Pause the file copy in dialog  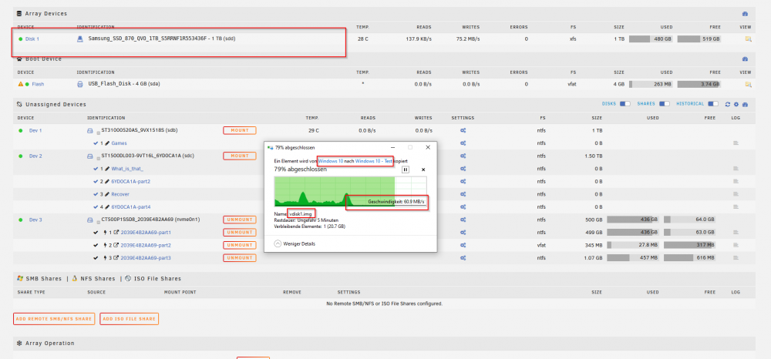click(406, 169)
